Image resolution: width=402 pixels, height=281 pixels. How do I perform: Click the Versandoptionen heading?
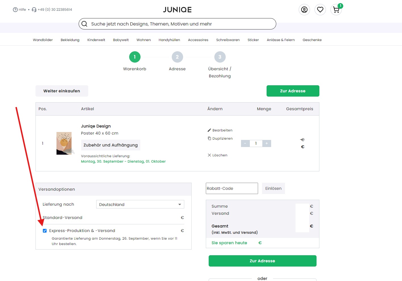click(57, 189)
